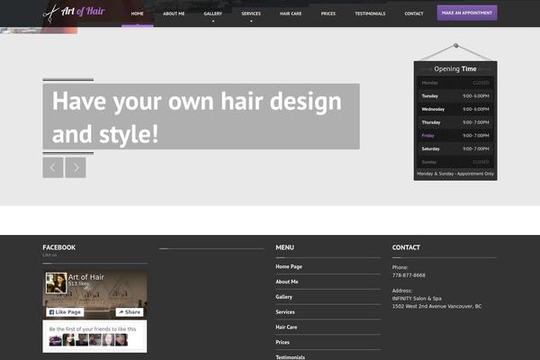540x360 pixels.
Task: Go to next slide arrow
Action: tap(76, 167)
